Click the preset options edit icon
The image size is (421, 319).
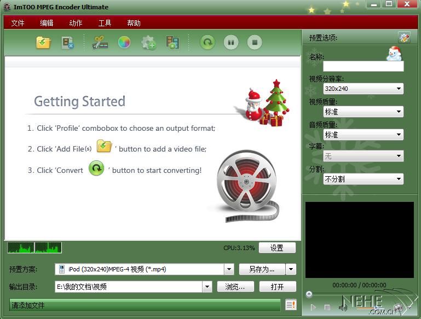pos(404,38)
